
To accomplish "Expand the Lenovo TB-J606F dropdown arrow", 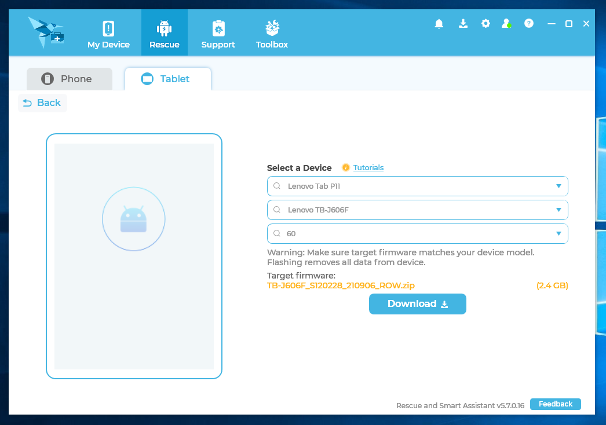I will pos(558,210).
